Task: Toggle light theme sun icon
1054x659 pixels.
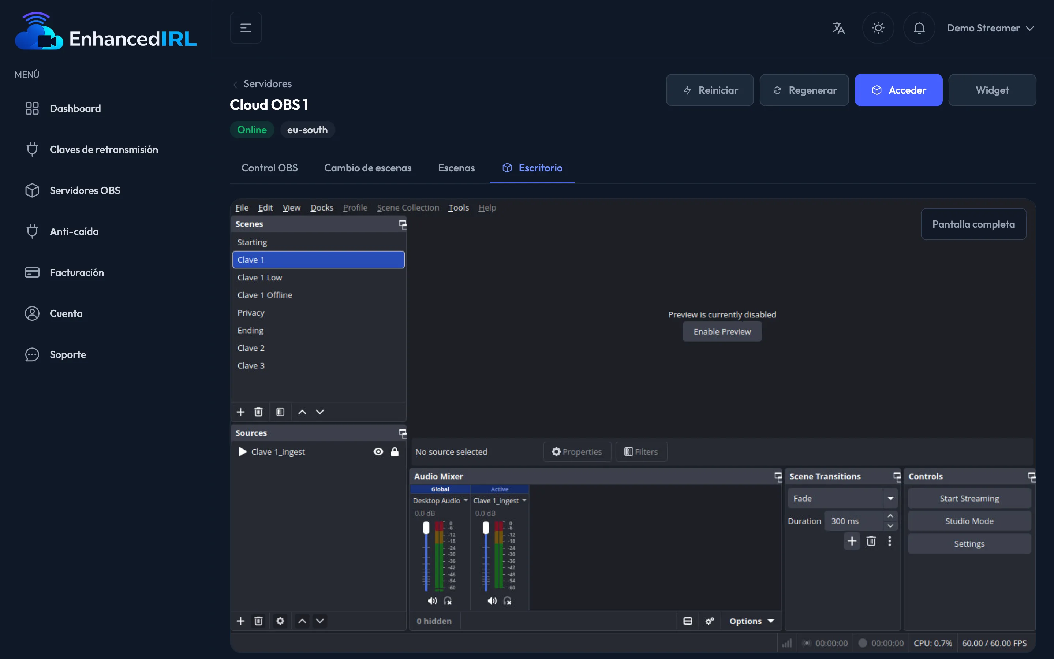Action: point(878,28)
